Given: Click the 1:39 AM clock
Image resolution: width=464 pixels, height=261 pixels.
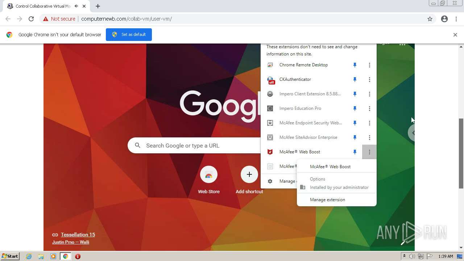Looking at the screenshot, I should coord(446,256).
